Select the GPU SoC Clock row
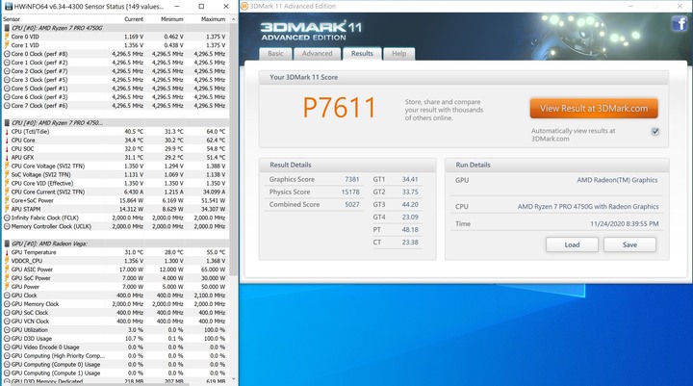Image resolution: width=693 pixels, height=386 pixels. (116, 313)
